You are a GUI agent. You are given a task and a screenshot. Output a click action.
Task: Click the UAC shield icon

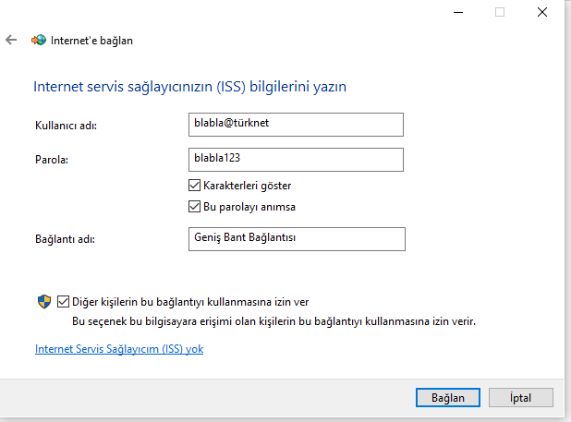[44, 302]
